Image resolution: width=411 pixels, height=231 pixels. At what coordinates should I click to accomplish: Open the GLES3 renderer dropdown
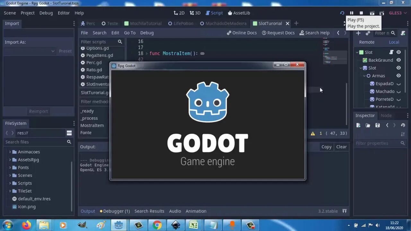click(398, 13)
